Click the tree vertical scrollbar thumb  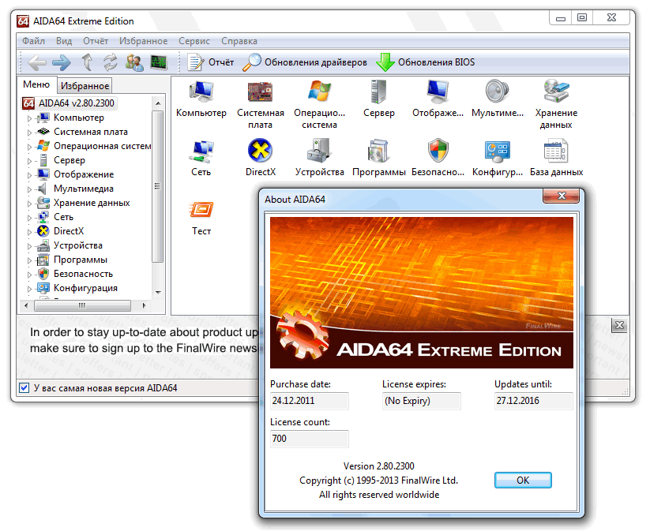tap(157, 186)
